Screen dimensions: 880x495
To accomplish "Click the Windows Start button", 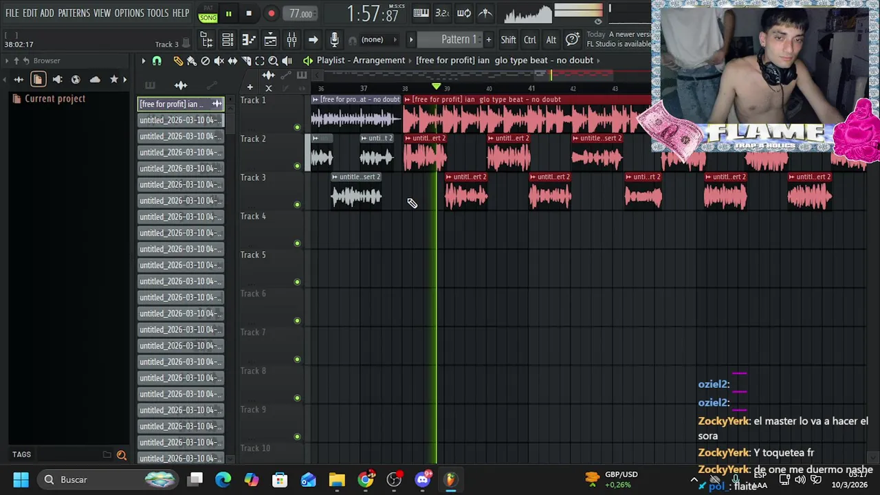I will click(21, 479).
